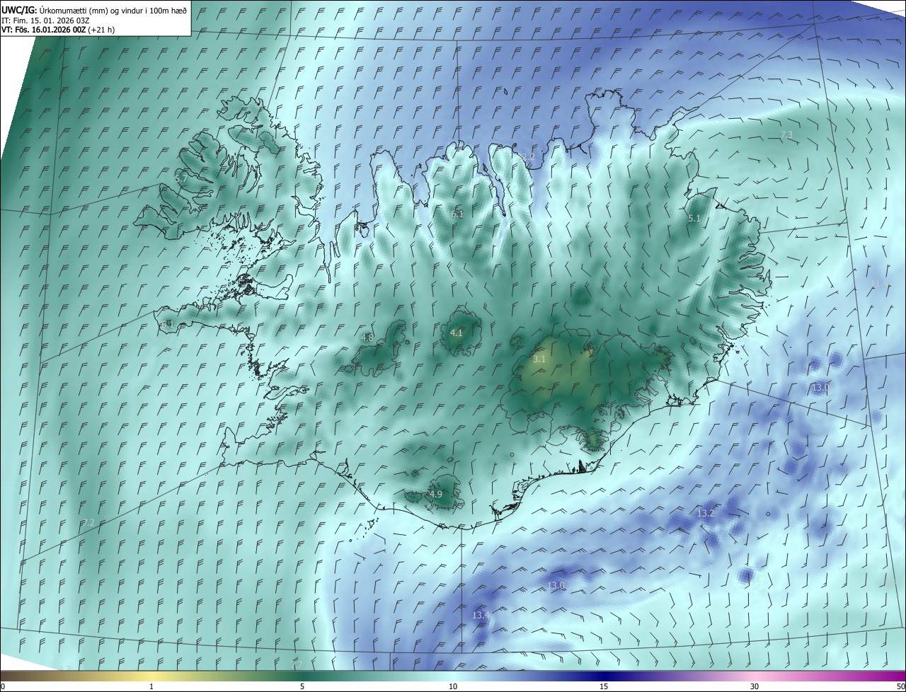This screenshot has height=692, width=906.
Task: Click the 3.1 value on Vatnajökull glacier
Action: click(x=539, y=359)
